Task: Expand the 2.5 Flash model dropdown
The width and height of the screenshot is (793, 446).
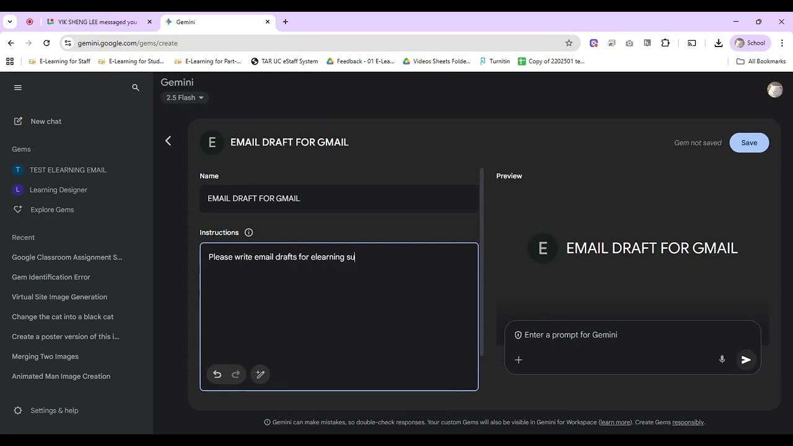Action: click(185, 97)
